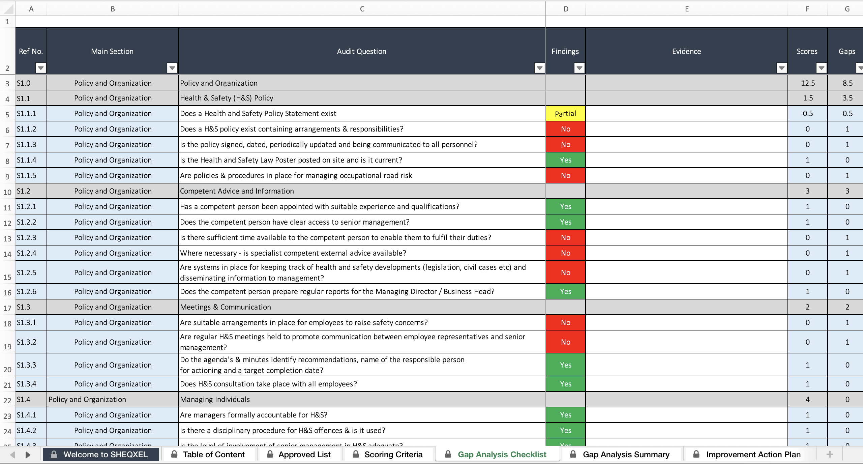Click the green Yes finding for S1.1.4
This screenshot has width=863, height=464.
tap(566, 160)
